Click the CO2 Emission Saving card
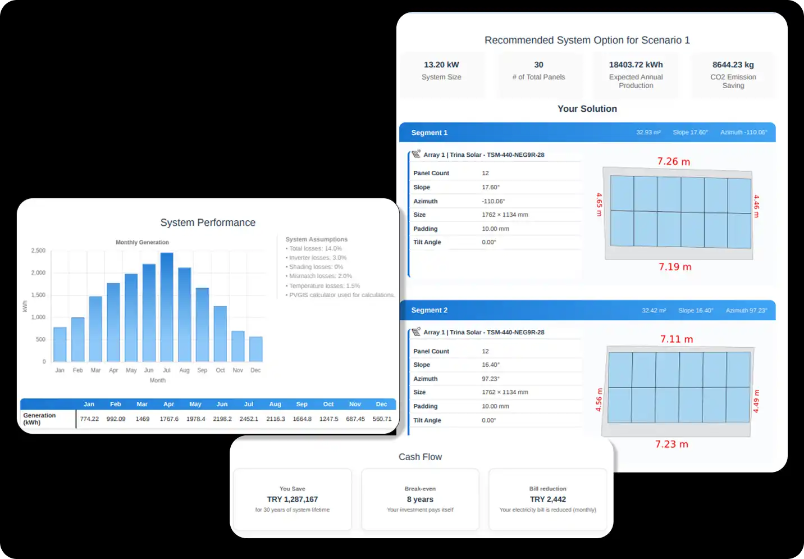The height and width of the screenshot is (559, 804). coord(733,75)
